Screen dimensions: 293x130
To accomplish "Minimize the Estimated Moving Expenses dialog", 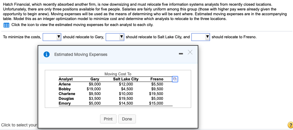I will [181, 54].
